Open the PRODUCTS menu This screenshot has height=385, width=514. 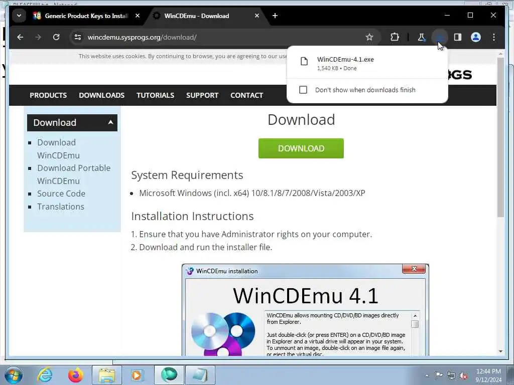point(48,95)
